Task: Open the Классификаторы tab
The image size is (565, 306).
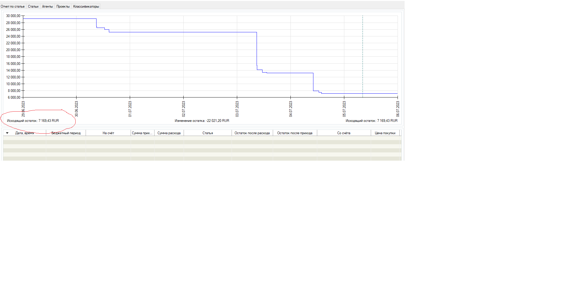Action: [x=86, y=6]
